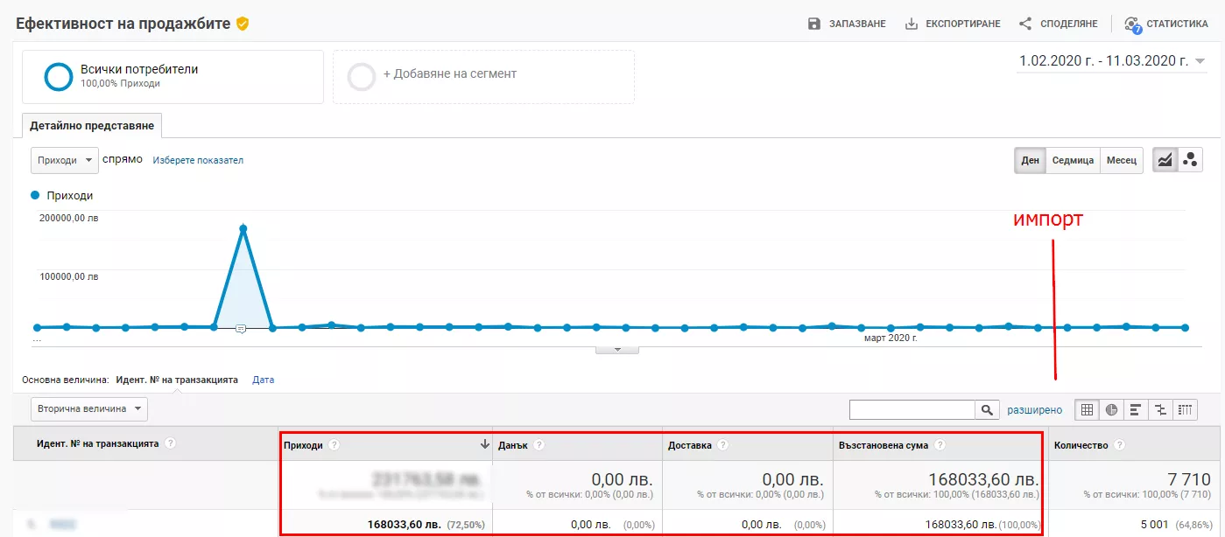Open help for Възстановена сума column

click(940, 445)
